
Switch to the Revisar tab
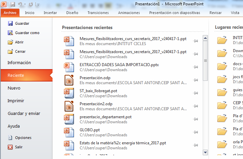(x=216, y=13)
